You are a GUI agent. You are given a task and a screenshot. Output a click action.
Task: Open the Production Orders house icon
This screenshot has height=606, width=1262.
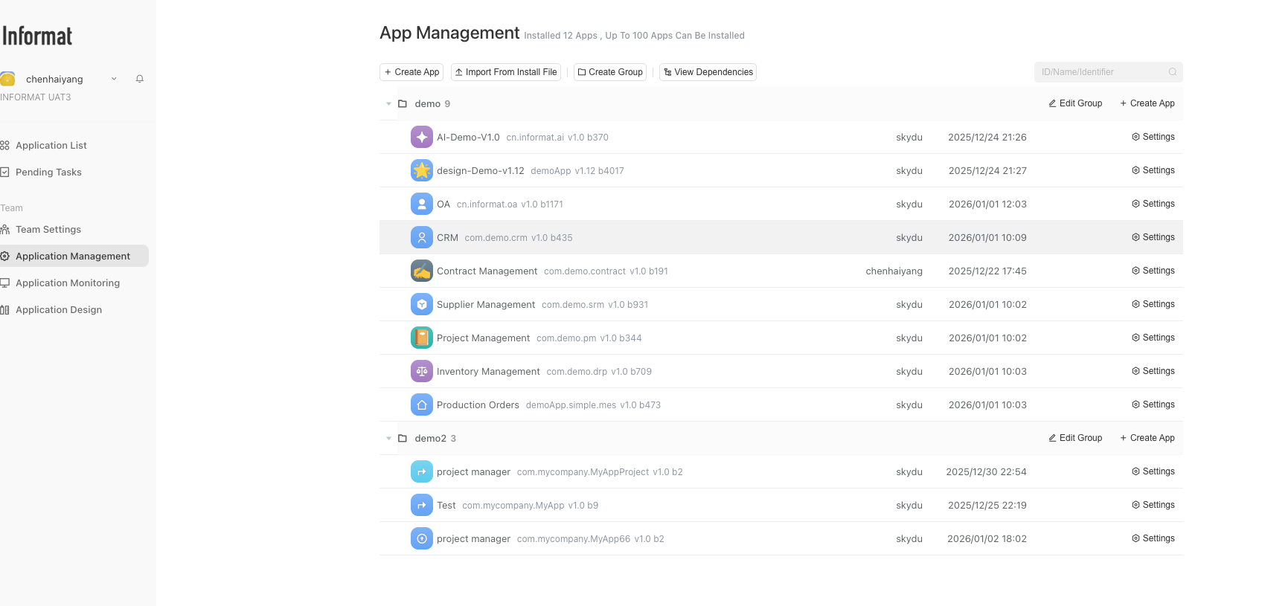(x=421, y=404)
